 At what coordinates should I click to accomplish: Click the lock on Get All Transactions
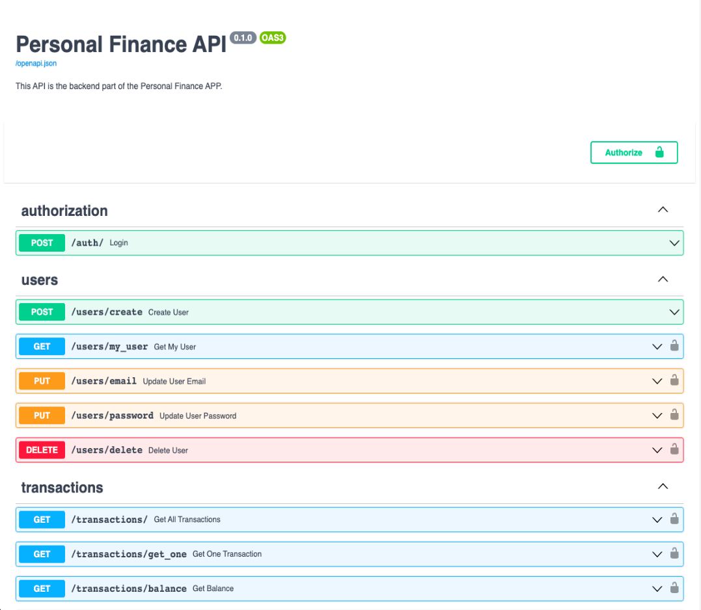[x=674, y=519]
